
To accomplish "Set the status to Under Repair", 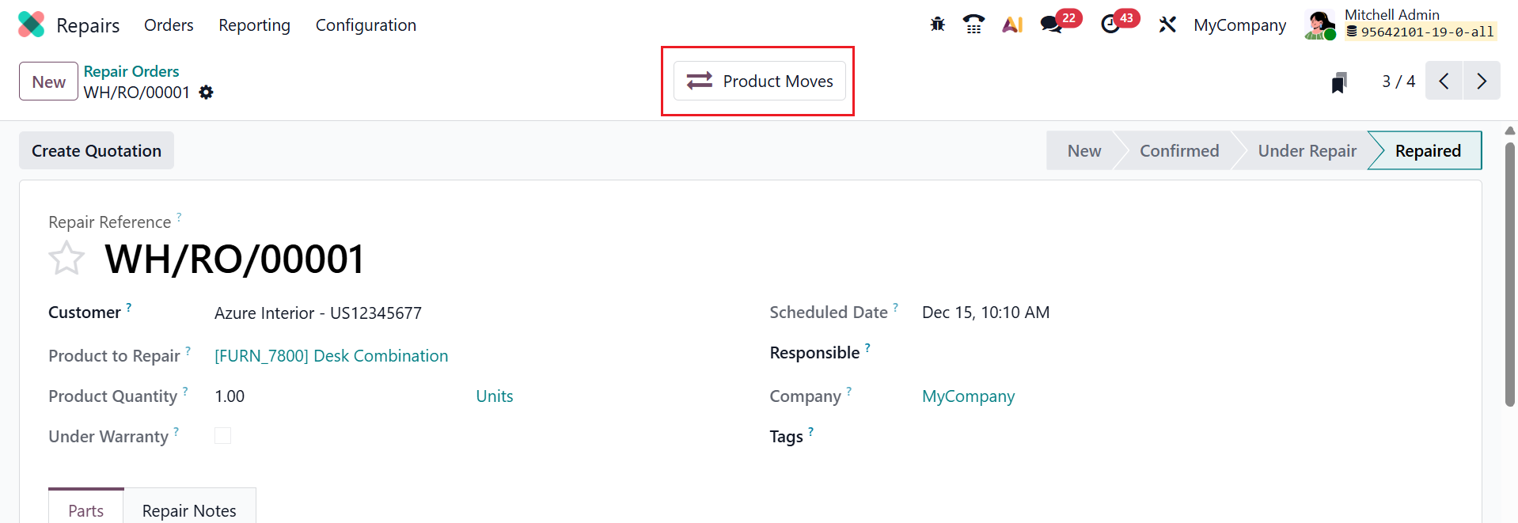I will click(1307, 150).
